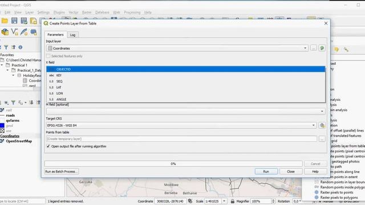Open the Data Source Manager icon
The image size is (365, 205).
point(5,32)
